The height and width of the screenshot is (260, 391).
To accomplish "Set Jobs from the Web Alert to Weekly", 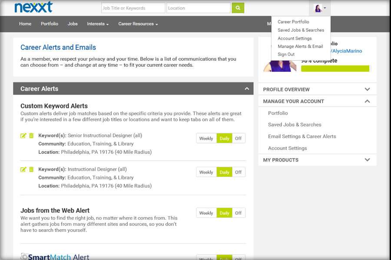I will pos(206,213).
